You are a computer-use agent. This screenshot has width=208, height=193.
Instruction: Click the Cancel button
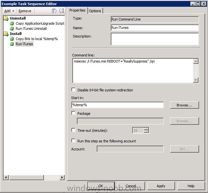(131, 186)
